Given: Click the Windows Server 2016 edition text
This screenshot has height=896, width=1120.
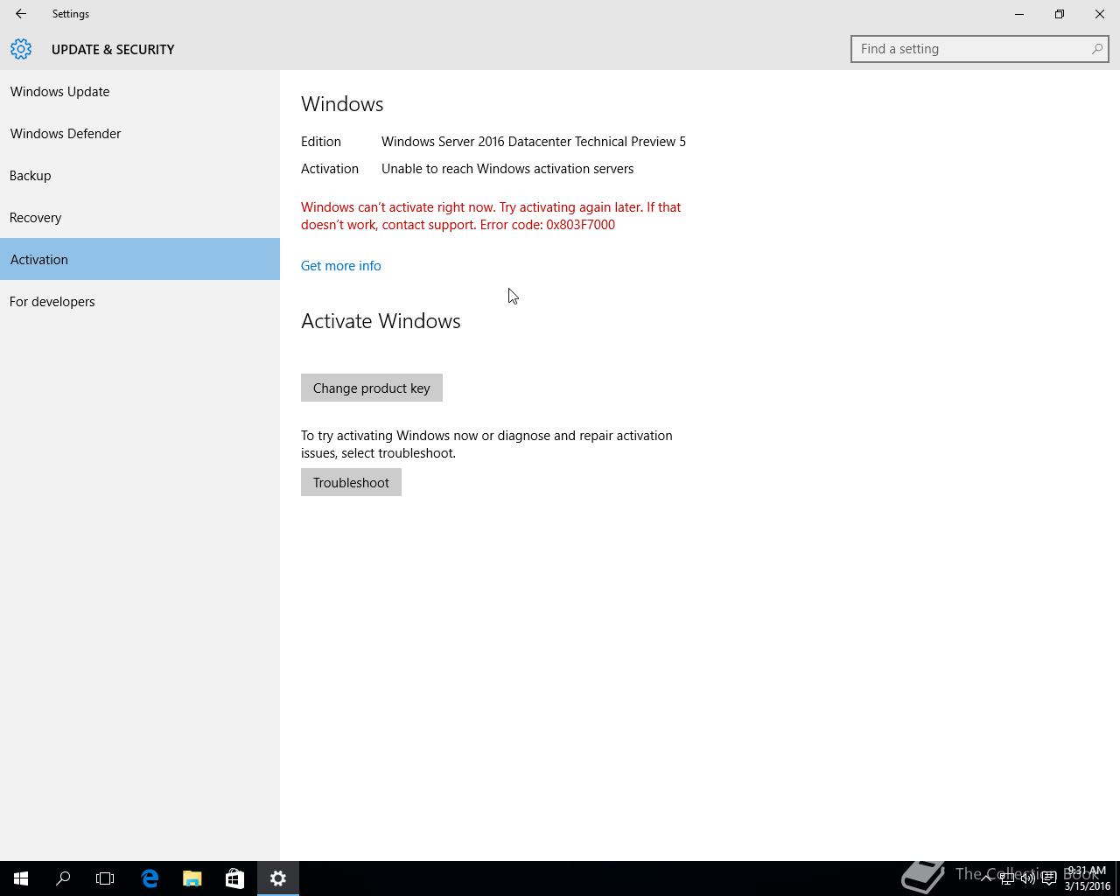Looking at the screenshot, I should 534,141.
